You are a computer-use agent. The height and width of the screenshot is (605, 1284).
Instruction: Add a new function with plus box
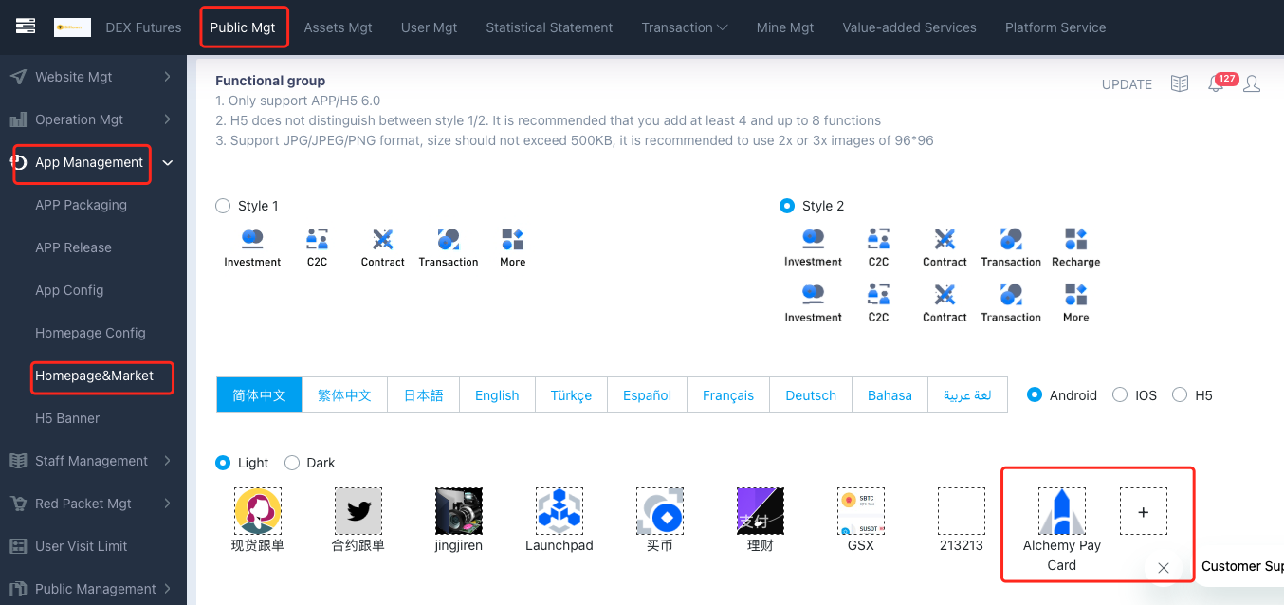click(1144, 512)
